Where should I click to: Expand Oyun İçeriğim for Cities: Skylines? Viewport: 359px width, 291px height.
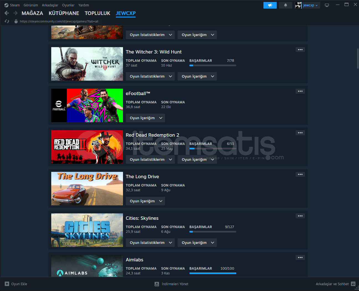[x=197, y=243]
